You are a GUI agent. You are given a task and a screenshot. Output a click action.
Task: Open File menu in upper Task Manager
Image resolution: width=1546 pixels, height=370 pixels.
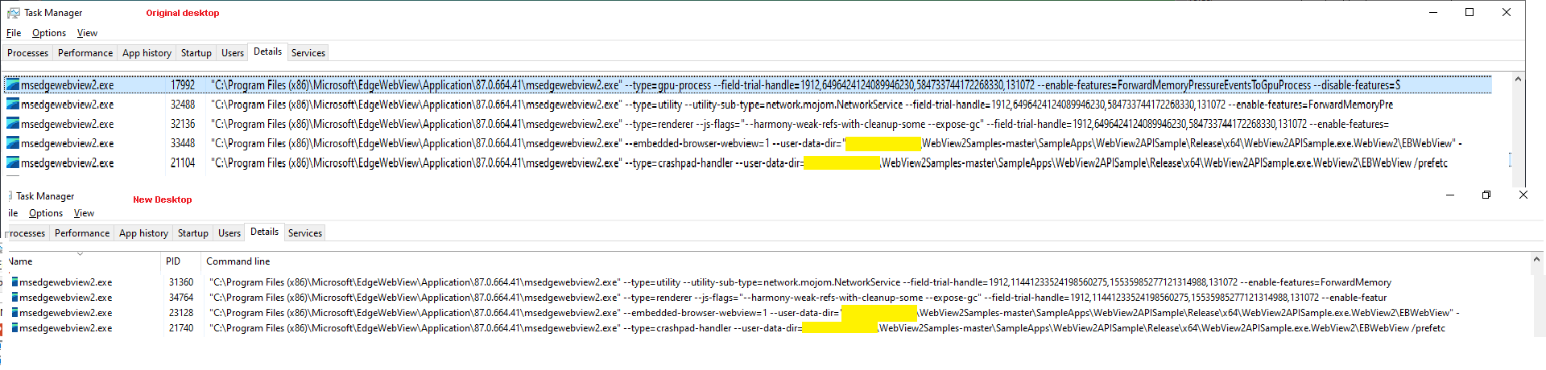(x=14, y=33)
